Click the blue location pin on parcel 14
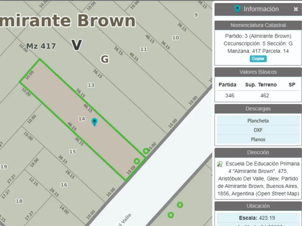Image resolution: width=302 pixels, height=226 pixels. pos(94,122)
